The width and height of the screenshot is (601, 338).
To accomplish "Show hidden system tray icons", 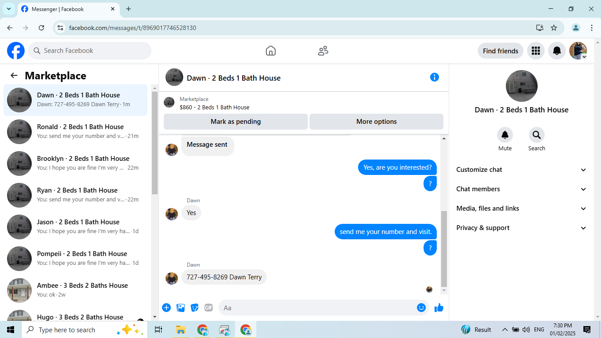I will pos(505,330).
